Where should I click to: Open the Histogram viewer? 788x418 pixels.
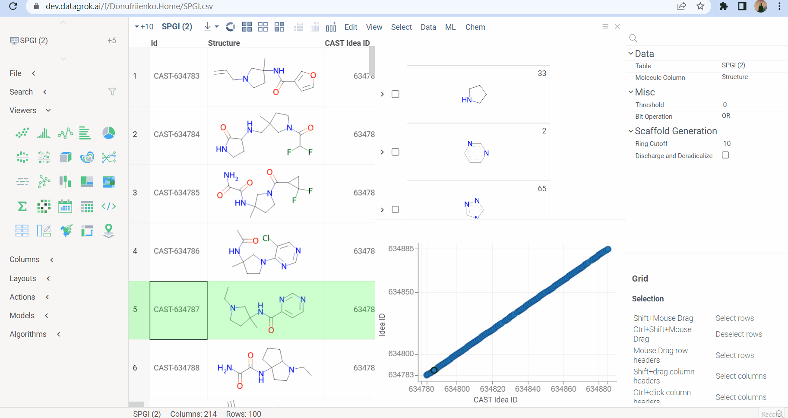pyautogui.click(x=44, y=133)
